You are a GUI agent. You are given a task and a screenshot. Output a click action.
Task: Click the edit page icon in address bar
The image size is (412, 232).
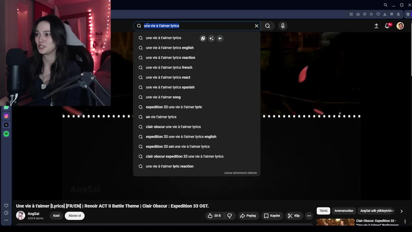pos(351,14)
